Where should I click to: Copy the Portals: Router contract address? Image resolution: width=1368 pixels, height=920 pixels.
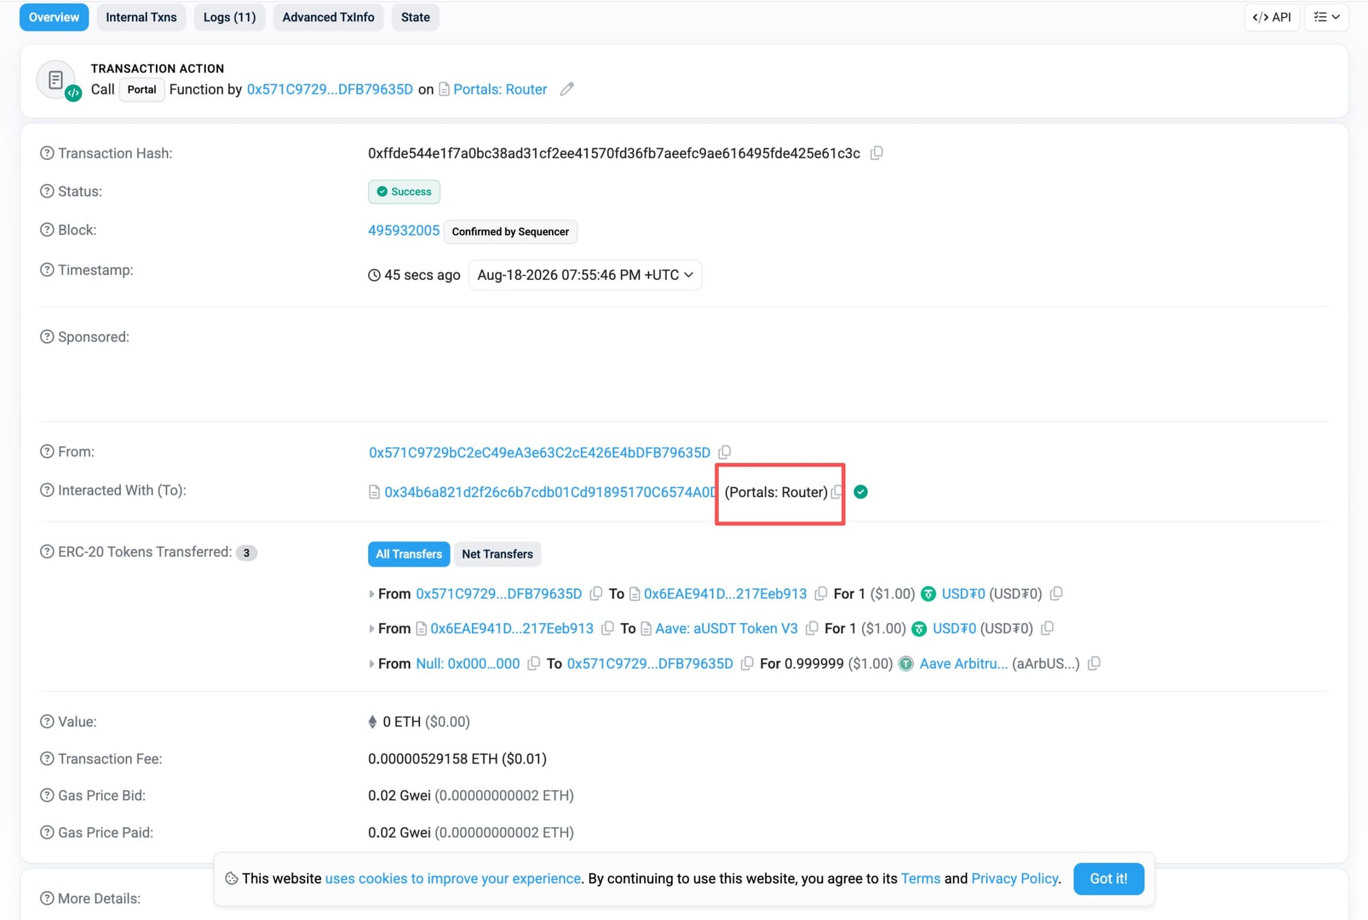coord(836,492)
